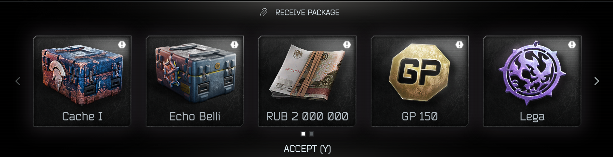
Task: Switch to the second page indicator dot
Action: coord(311,134)
